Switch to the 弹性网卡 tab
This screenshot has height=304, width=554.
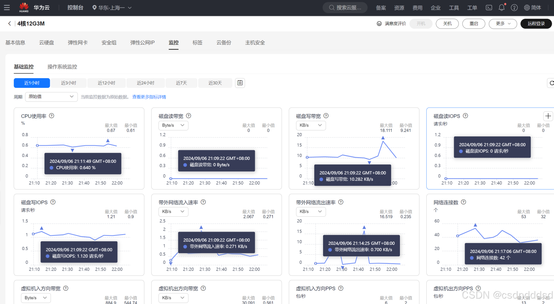tap(78, 43)
